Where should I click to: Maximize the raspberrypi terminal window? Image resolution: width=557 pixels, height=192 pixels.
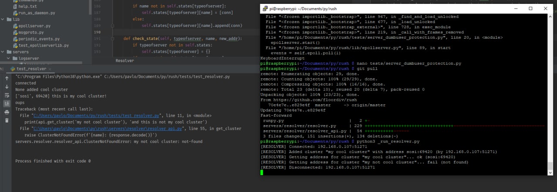pyautogui.click(x=530, y=8)
